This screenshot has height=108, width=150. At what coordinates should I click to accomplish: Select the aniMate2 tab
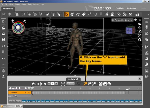click(73, 79)
